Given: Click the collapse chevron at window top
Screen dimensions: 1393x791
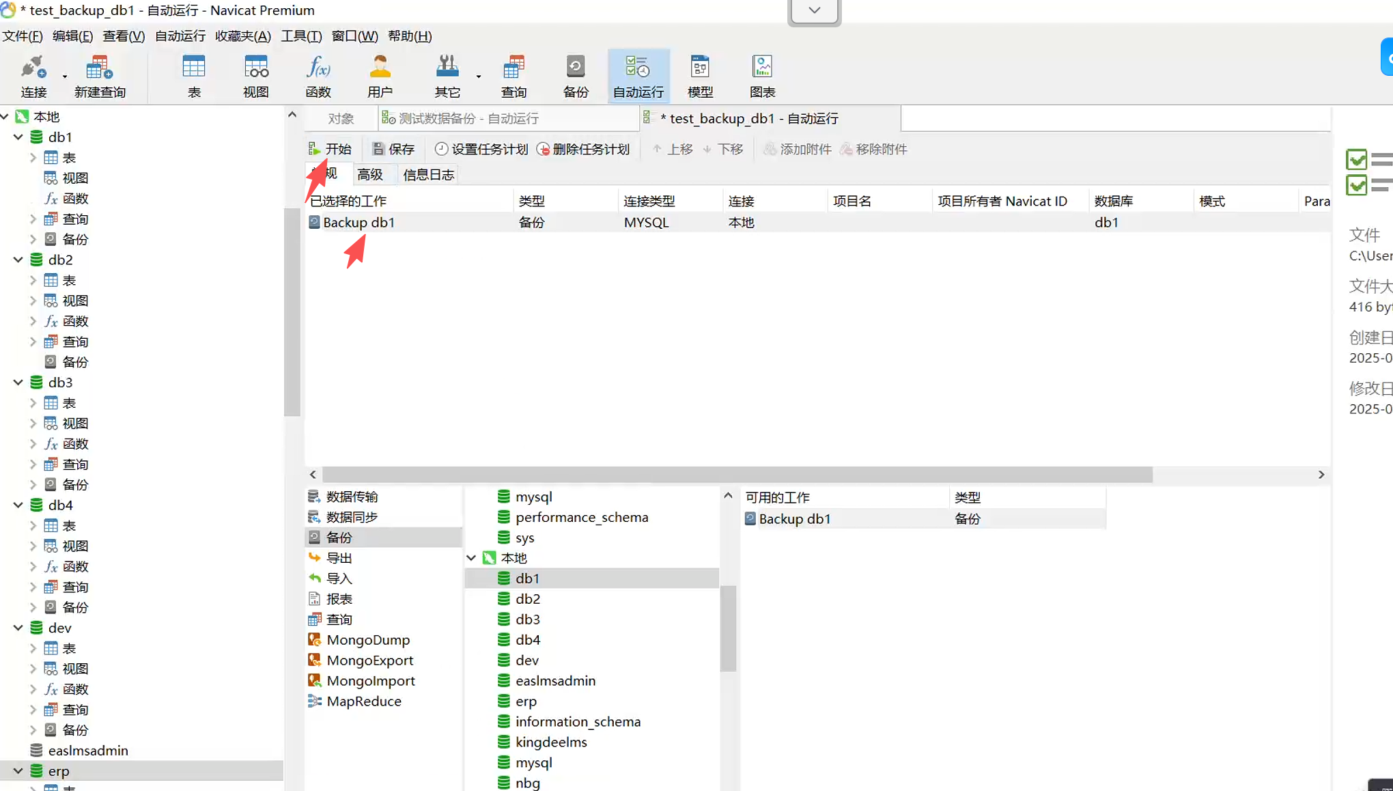Looking at the screenshot, I should (815, 11).
